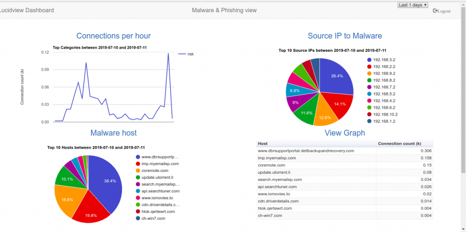Click the 18.8% slice in host pie
Image resolution: width=466 pixels, height=232 pixels.
(x=68, y=199)
